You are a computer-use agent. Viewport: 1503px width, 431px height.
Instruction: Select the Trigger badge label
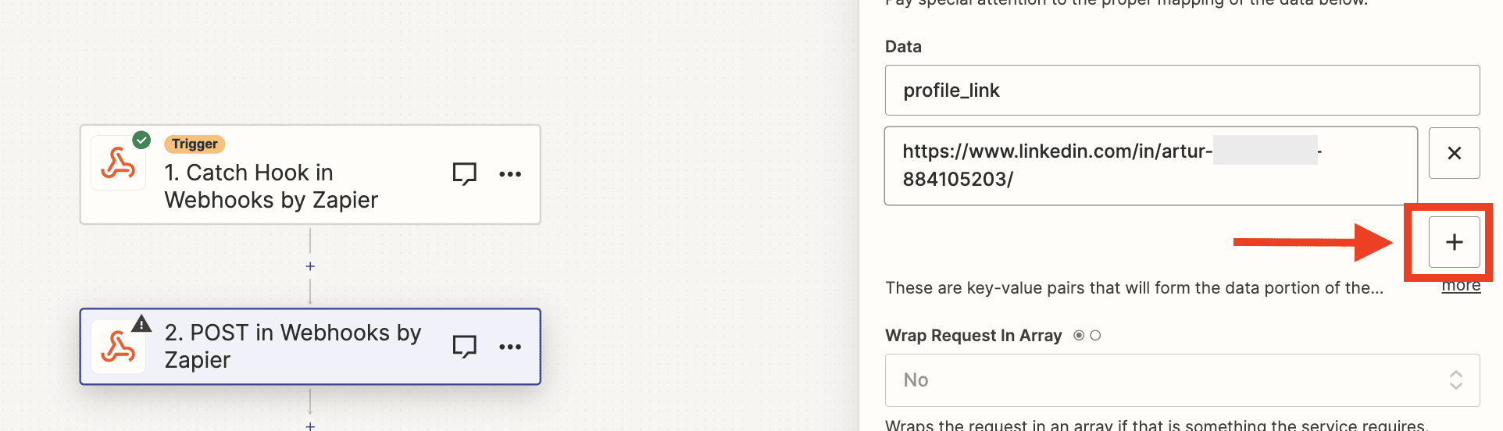coord(195,144)
